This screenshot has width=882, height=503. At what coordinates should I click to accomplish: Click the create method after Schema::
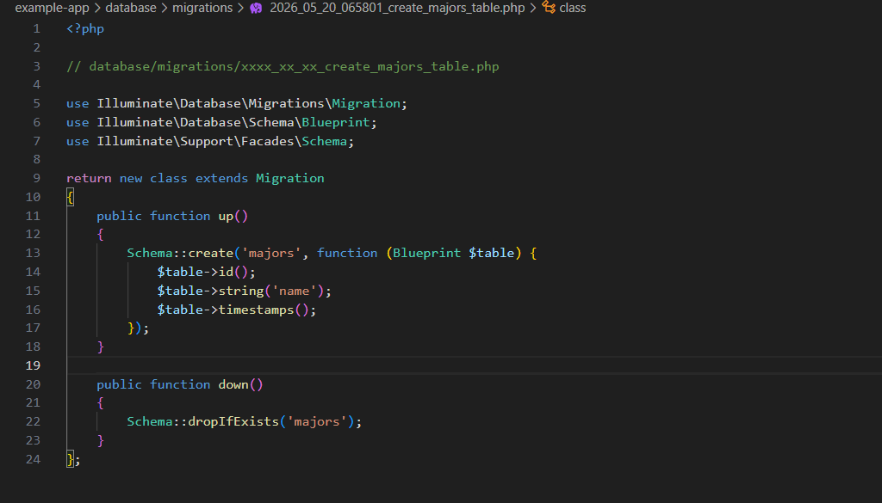(x=210, y=253)
